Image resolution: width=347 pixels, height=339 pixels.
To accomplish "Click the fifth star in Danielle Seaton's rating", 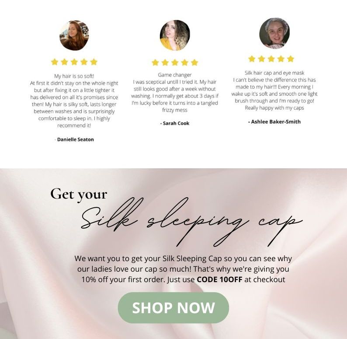I will tap(94, 62).
